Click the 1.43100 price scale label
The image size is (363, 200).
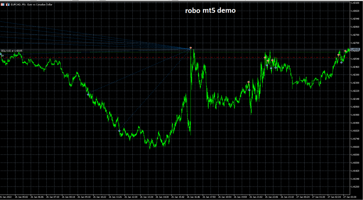pyautogui.click(x=355, y=3)
